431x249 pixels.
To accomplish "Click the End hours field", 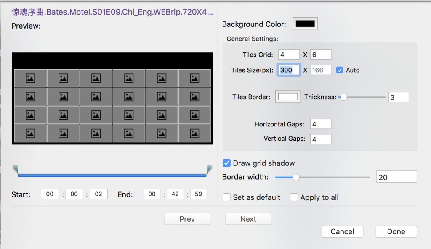I will [152, 194].
